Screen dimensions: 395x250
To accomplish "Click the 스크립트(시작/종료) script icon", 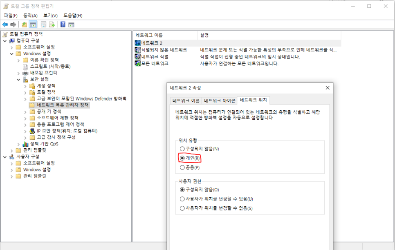I will [x=25, y=67].
